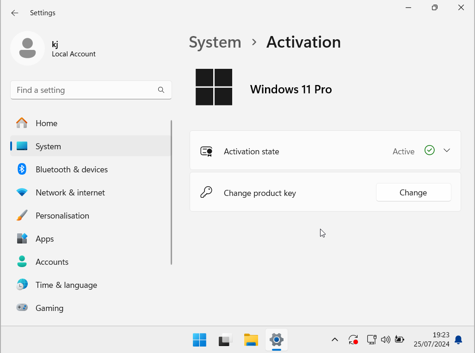
Task: Open the Windows Start button
Action: click(x=200, y=340)
